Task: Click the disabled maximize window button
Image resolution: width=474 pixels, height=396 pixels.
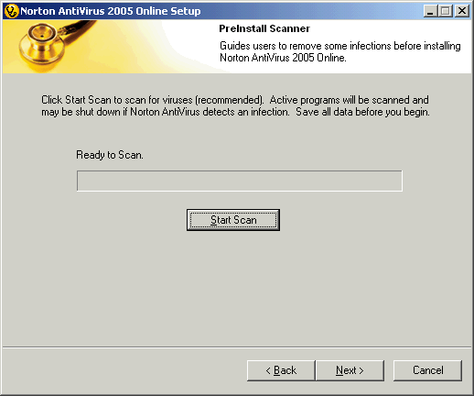Action: [446, 11]
